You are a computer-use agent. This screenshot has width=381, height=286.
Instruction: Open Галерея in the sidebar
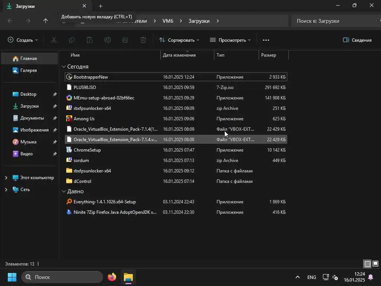(29, 70)
